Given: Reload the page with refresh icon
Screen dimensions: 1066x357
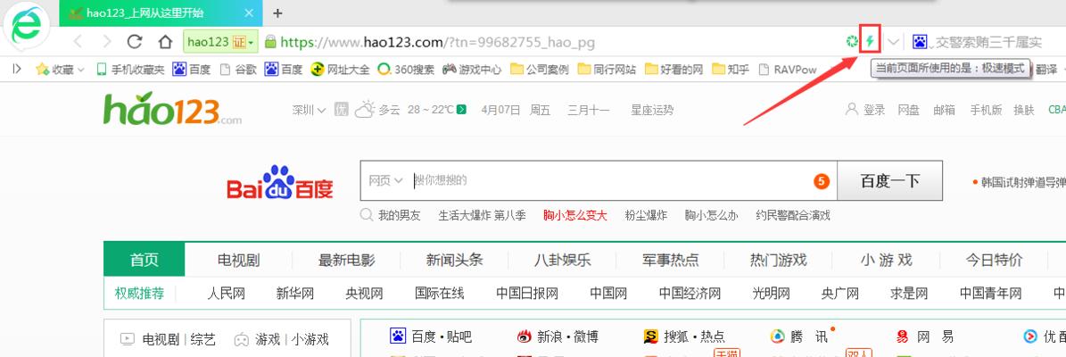Looking at the screenshot, I should tap(135, 42).
